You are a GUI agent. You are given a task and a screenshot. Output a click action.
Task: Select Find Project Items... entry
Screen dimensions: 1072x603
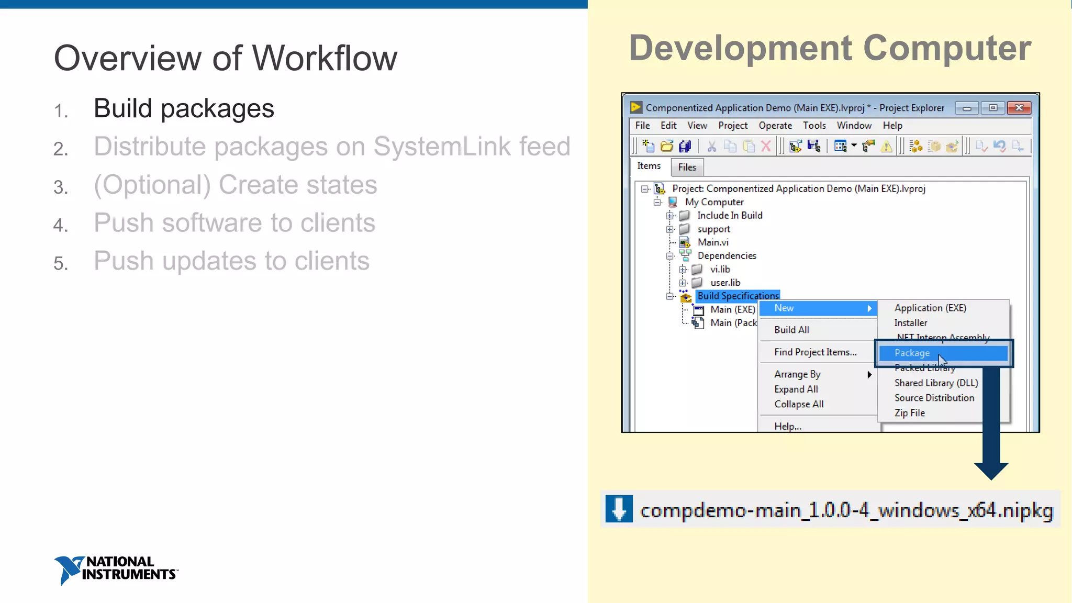[x=818, y=352]
